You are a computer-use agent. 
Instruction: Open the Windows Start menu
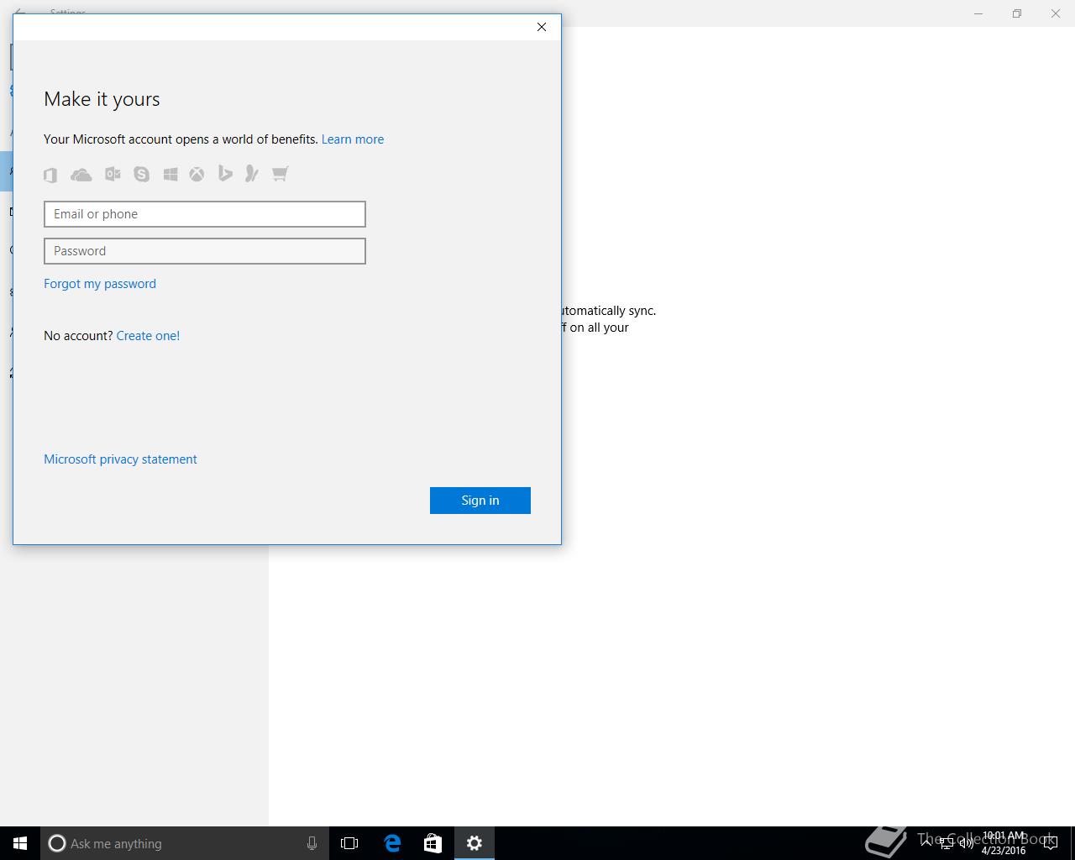click(x=20, y=843)
